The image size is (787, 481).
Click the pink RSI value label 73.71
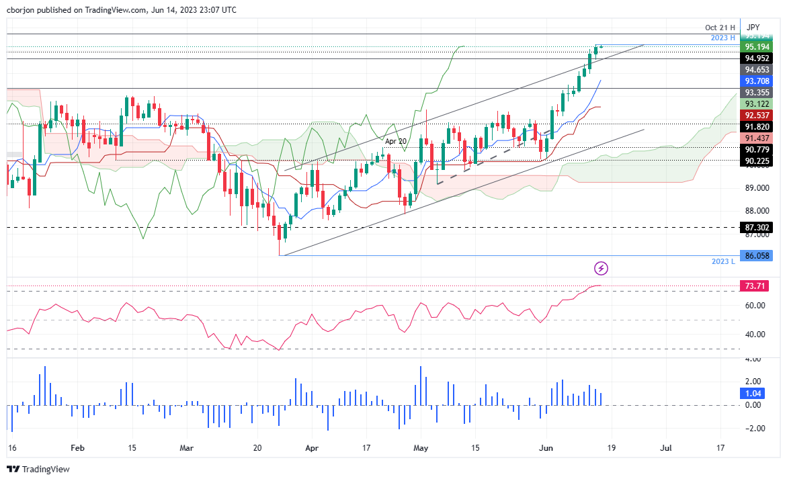click(x=753, y=286)
